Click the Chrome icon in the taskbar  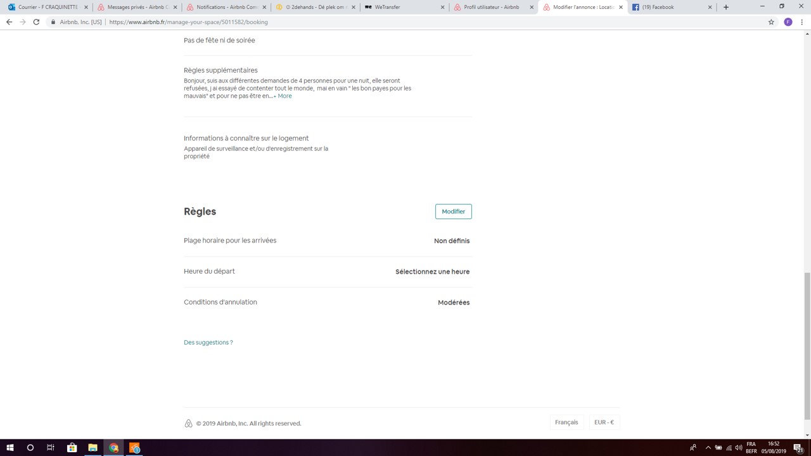[113, 448]
